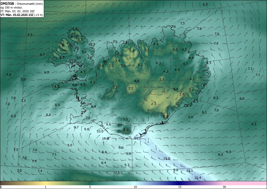Image resolution: width=267 pixels, height=189 pixels.
Task: Select the 3.3 value on the map
Action: tap(111, 66)
